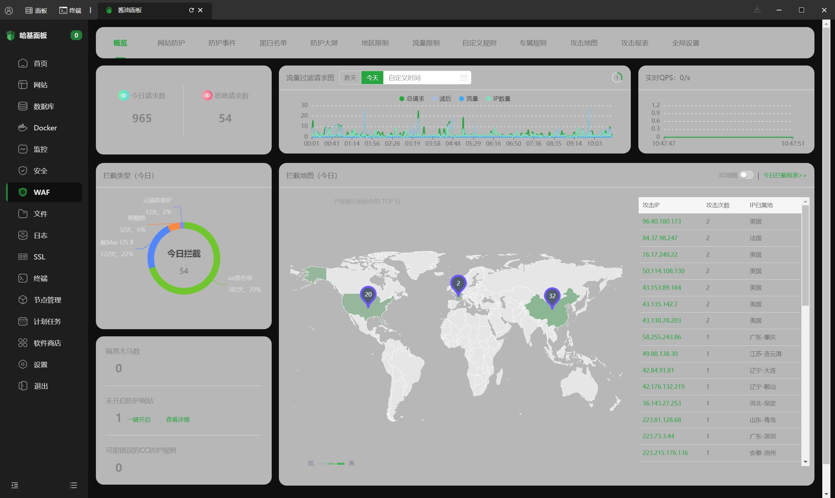Open the calendar date picker
835x498 pixels.
pyautogui.click(x=464, y=78)
